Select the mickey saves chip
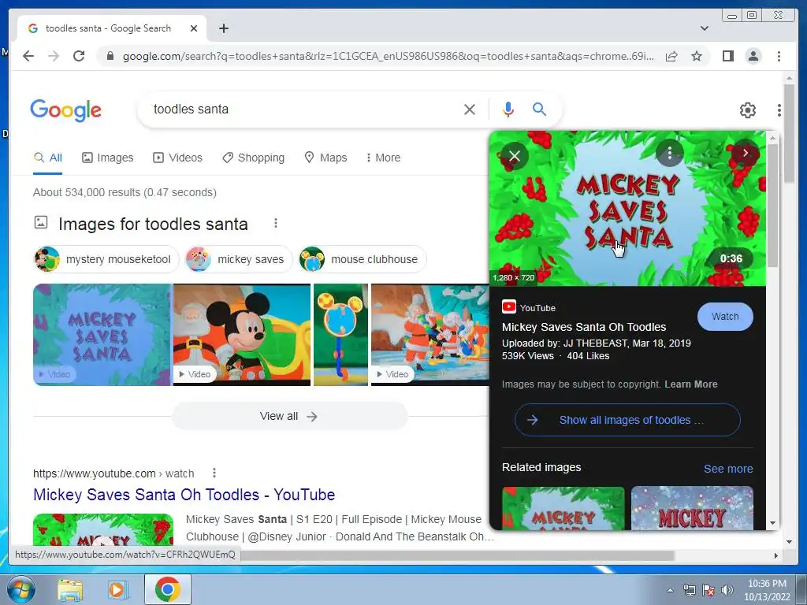Image resolution: width=807 pixels, height=605 pixels. click(239, 259)
